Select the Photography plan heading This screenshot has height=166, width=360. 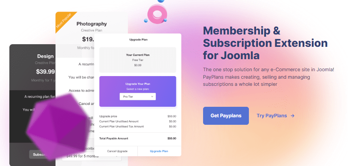pyautogui.click(x=92, y=24)
